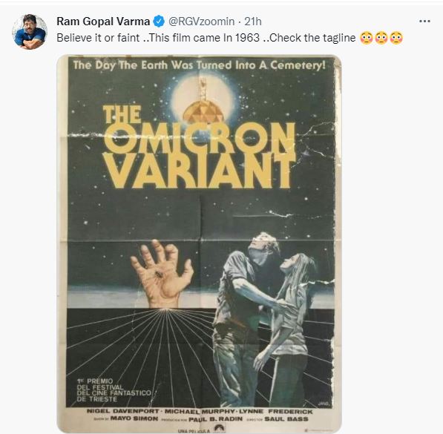Click the last flushed face emoji
The width and height of the screenshot is (443, 434).
click(396, 38)
